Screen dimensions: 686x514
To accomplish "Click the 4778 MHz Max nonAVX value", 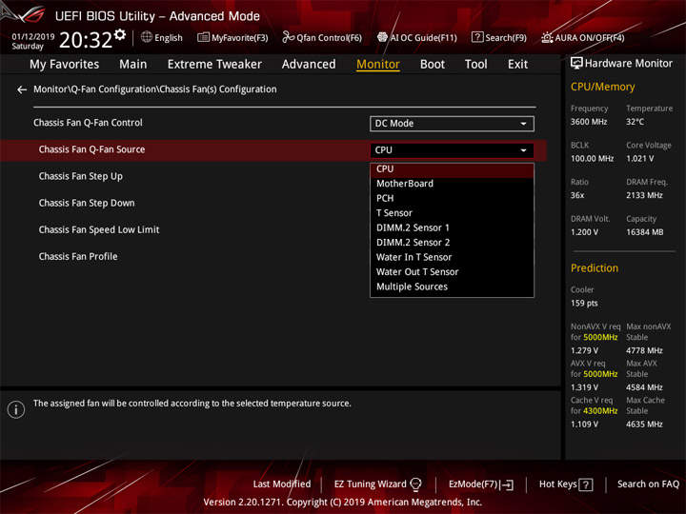I will (644, 350).
